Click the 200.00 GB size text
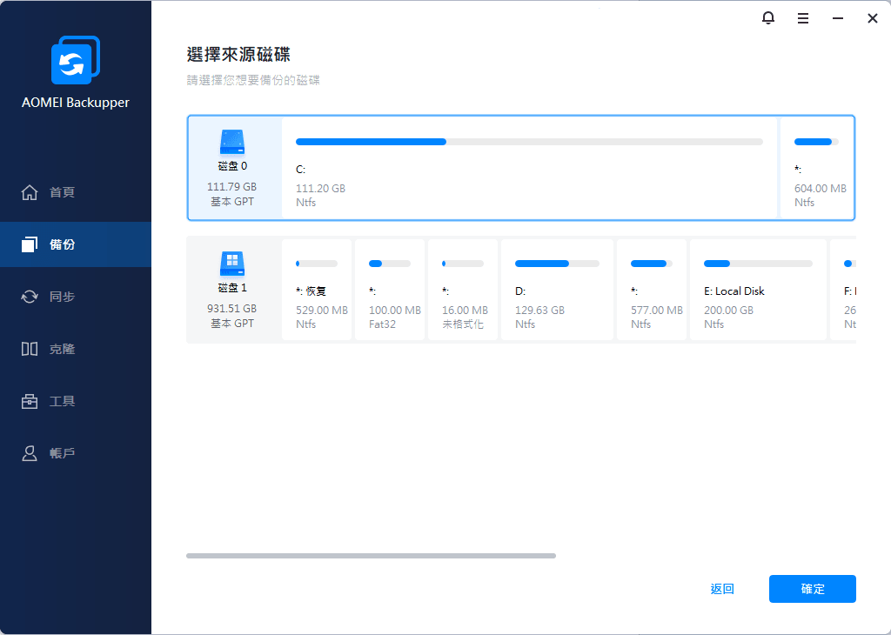 [x=728, y=311]
